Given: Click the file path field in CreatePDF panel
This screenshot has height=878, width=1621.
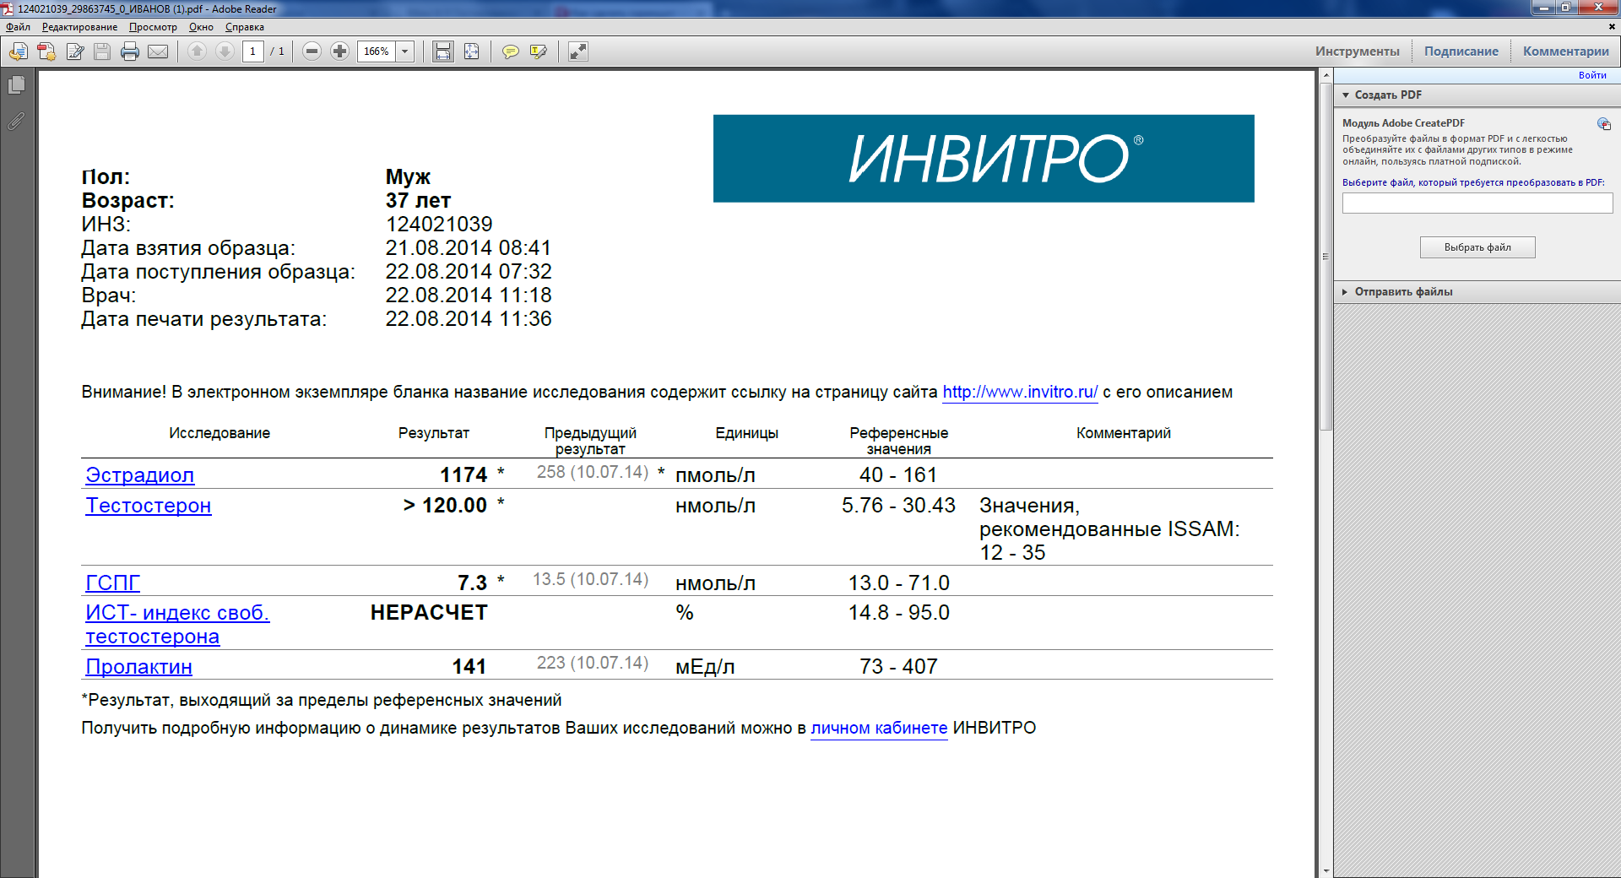Looking at the screenshot, I should 1477,203.
